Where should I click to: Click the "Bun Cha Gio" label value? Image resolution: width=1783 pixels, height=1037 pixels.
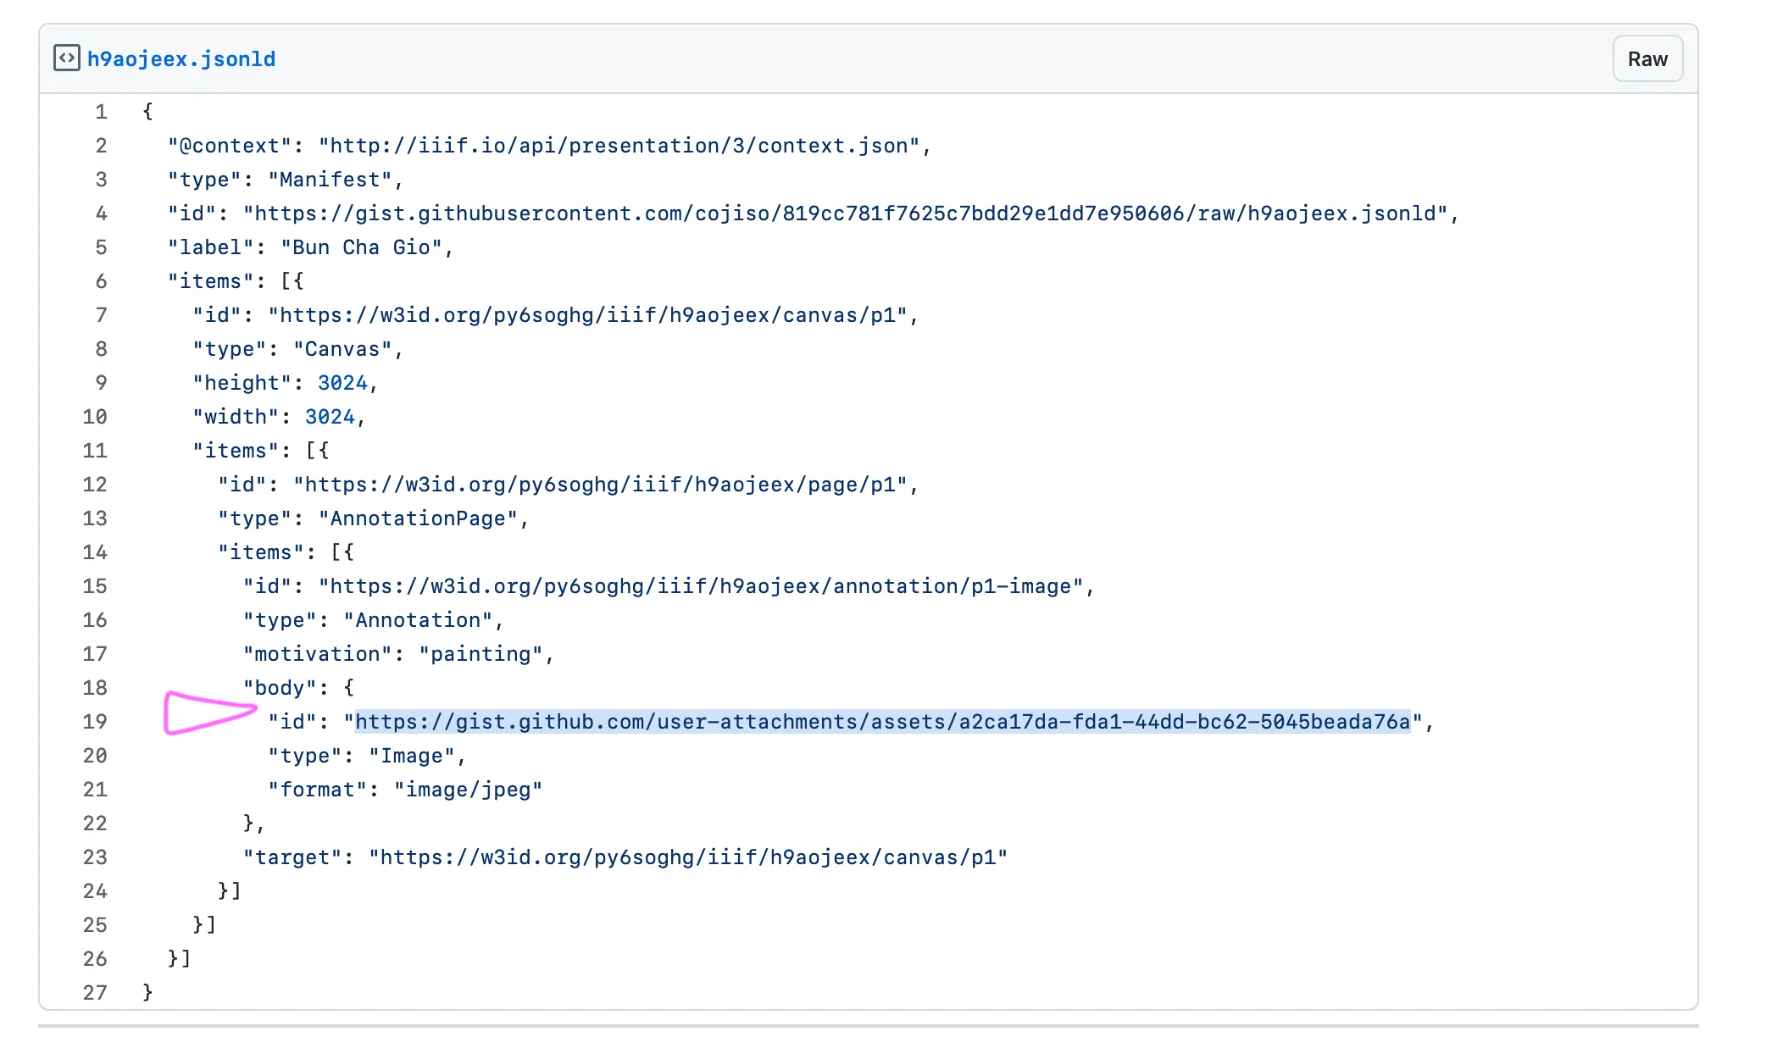click(361, 247)
